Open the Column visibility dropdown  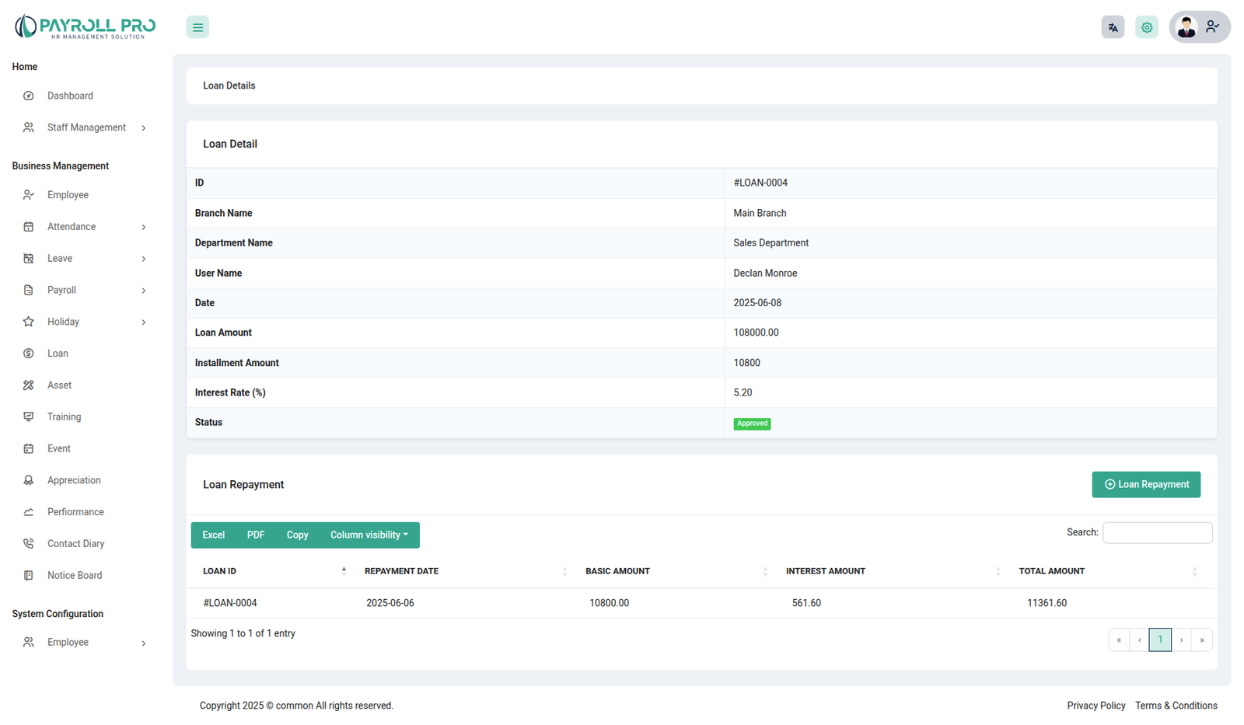369,535
